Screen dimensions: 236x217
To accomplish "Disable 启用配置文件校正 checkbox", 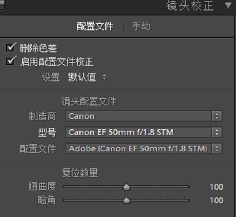I will (x=10, y=61).
